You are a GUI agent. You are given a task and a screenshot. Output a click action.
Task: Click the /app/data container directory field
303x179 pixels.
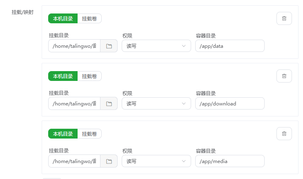pos(229,46)
